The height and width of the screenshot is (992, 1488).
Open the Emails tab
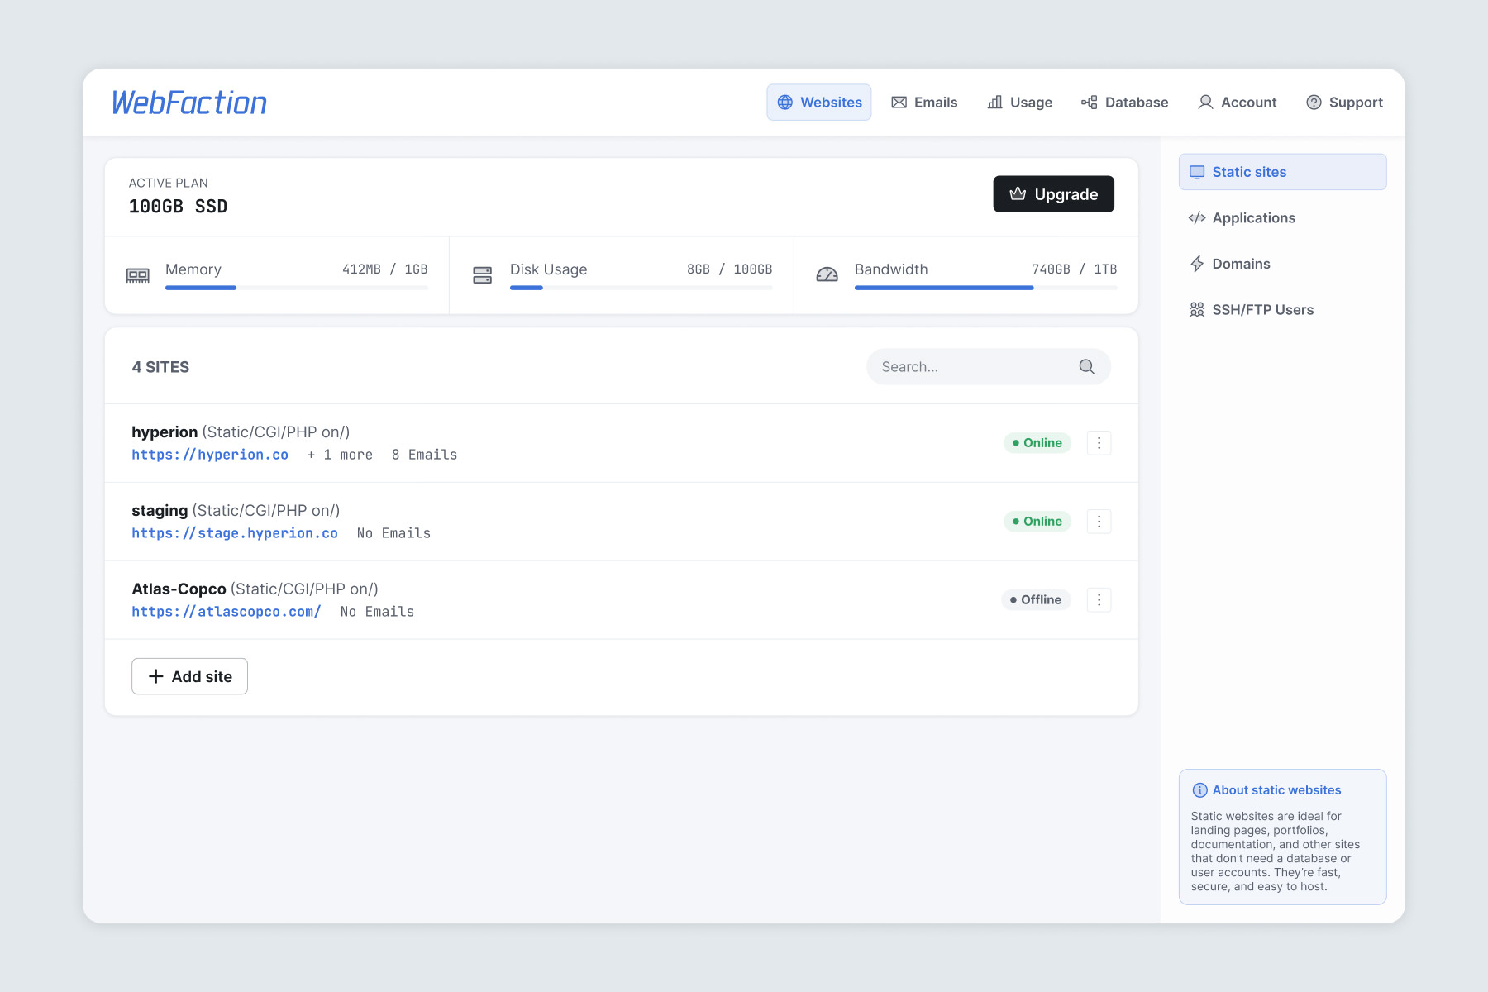[x=924, y=103]
